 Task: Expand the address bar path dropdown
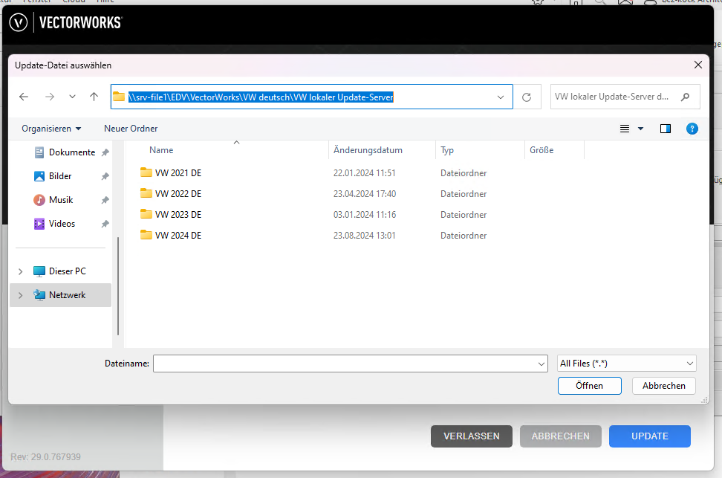pyautogui.click(x=501, y=97)
